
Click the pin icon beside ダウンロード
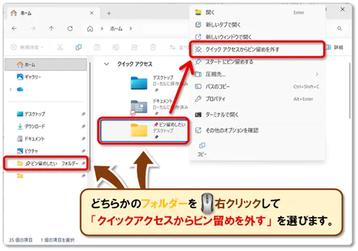(84, 126)
